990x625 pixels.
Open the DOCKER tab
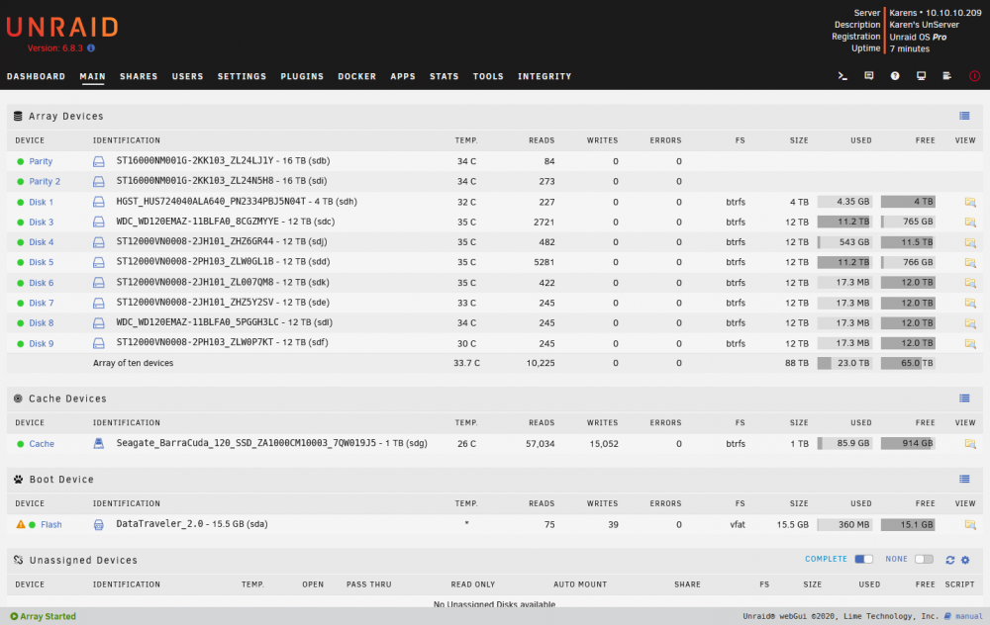tap(356, 76)
